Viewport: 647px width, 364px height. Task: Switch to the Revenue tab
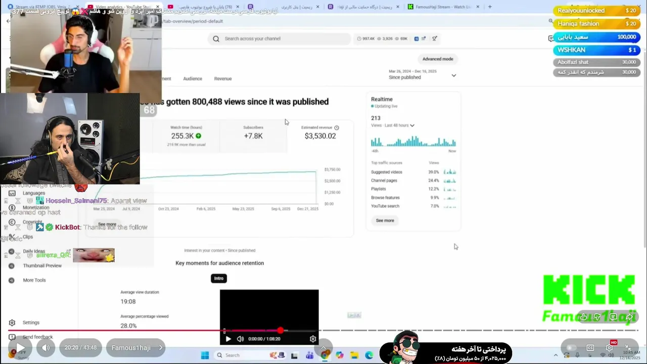[x=223, y=79]
